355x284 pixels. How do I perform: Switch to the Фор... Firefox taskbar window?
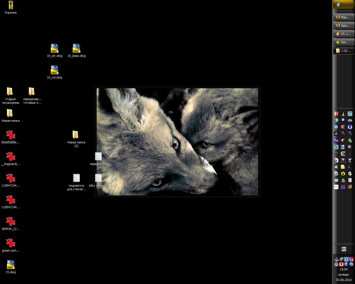[343, 17]
